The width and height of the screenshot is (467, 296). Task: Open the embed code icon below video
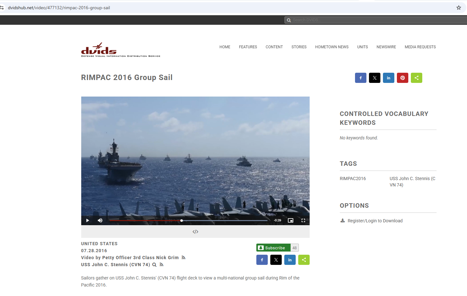coord(195,232)
